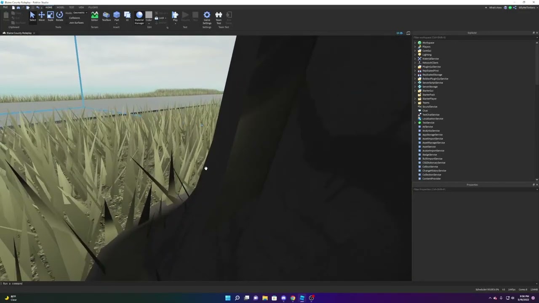The image size is (539, 303).
Task: Open Game Settings
Action: pos(207,18)
